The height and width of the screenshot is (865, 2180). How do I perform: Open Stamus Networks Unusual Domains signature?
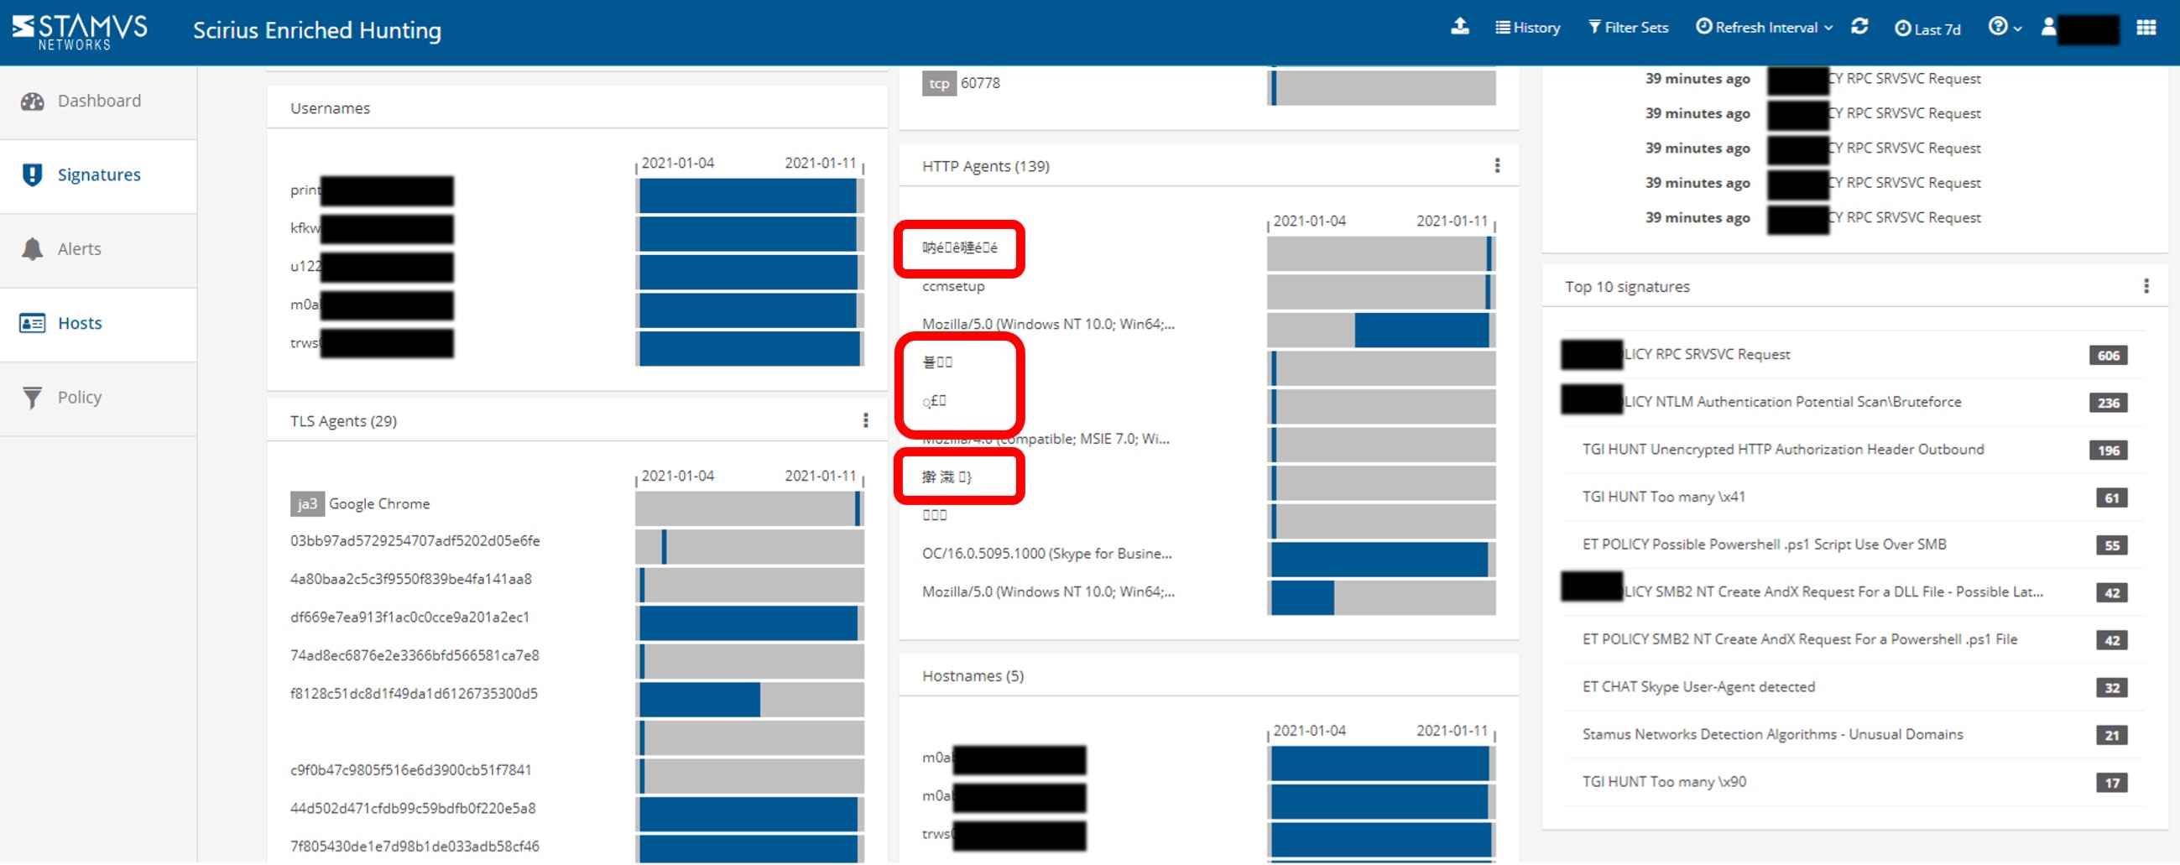1772,734
